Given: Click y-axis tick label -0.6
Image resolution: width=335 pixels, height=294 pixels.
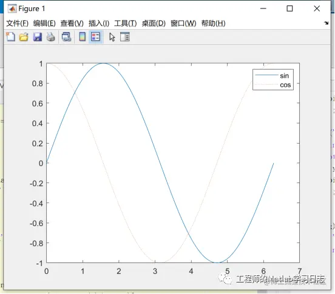Looking at the screenshot, I should (x=36, y=224).
